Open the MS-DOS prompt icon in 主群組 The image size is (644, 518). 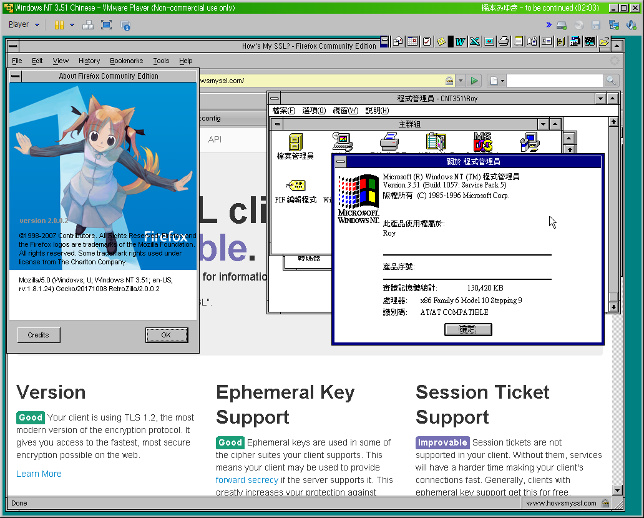[482, 142]
